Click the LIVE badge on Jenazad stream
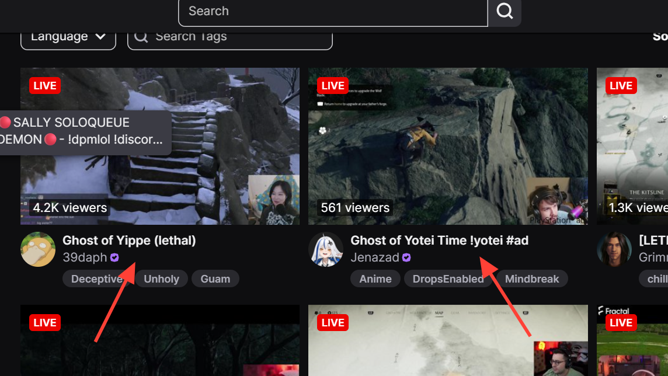The image size is (668, 376). 333,86
